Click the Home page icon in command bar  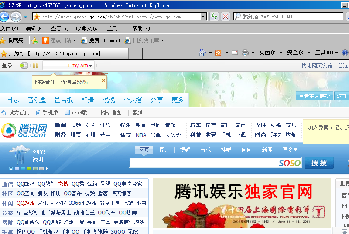[x=202, y=53]
